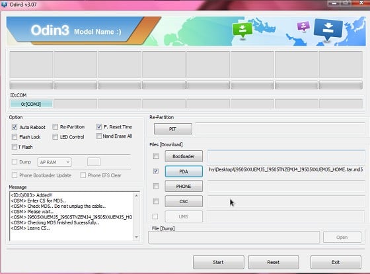Check Phone Bootloader Update option
This screenshot has height=274, width=370.
[15, 175]
